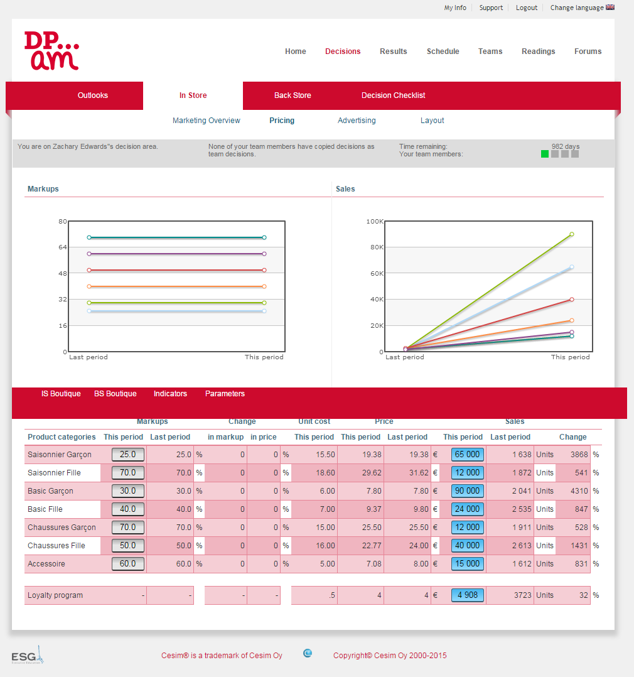Go to the Results page
The width and height of the screenshot is (634, 677).
[x=393, y=51]
